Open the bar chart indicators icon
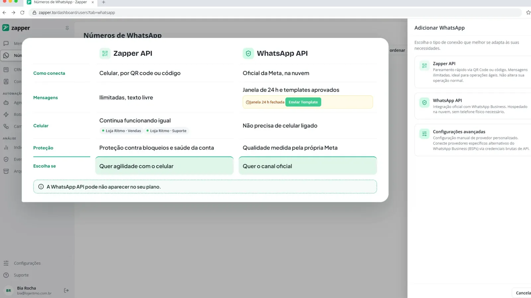The height and width of the screenshot is (298, 531). [6, 147]
